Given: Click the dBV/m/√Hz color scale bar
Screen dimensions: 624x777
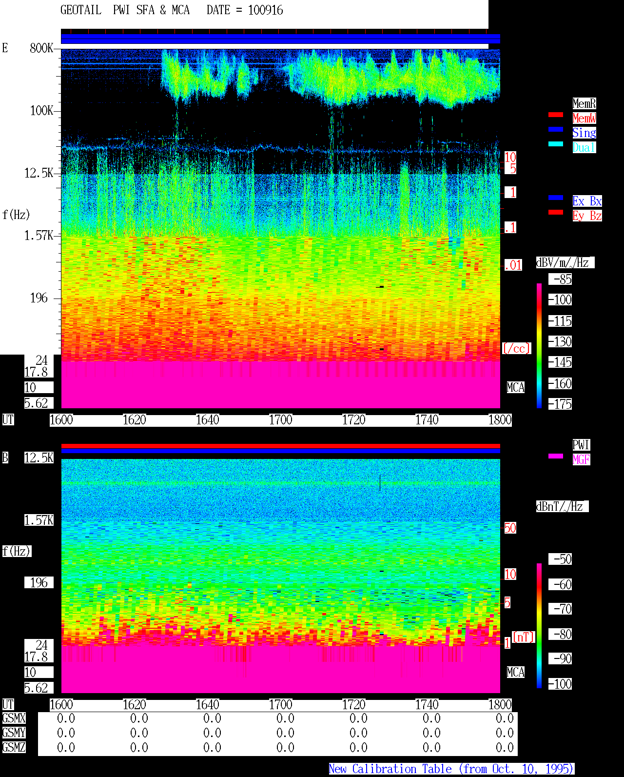Looking at the screenshot, I should coord(539,345).
